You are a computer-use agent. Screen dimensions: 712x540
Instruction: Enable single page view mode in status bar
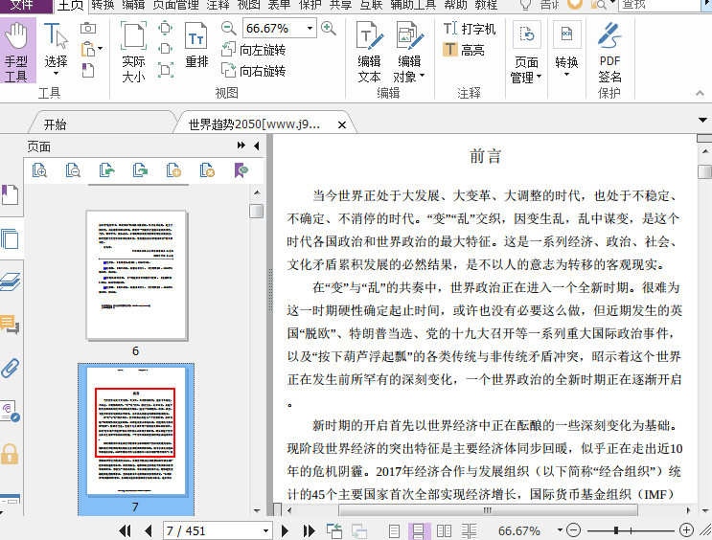coord(394,530)
